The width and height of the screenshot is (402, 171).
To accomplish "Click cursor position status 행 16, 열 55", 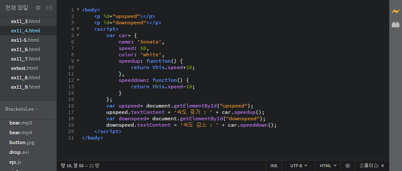I will click(x=72, y=166).
